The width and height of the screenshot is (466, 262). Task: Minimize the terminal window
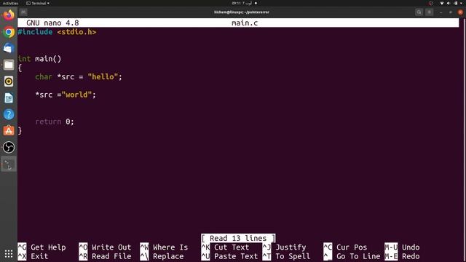coord(441,12)
